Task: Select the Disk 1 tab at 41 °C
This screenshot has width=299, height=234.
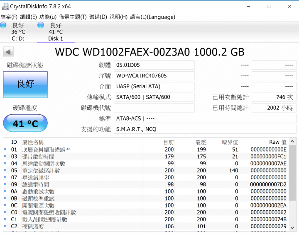Action: pyautogui.click(x=56, y=32)
